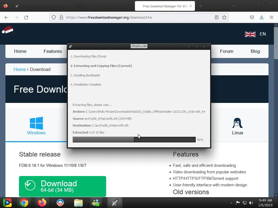Click the 'Stable release' heading
This screenshot has height=208, width=278.
point(40,154)
